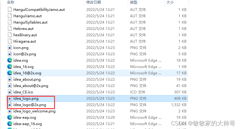The height and width of the screenshot is (129, 240).
Task: Click the Edge icon of idea-eap.svg
Action: click(x=10, y=118)
